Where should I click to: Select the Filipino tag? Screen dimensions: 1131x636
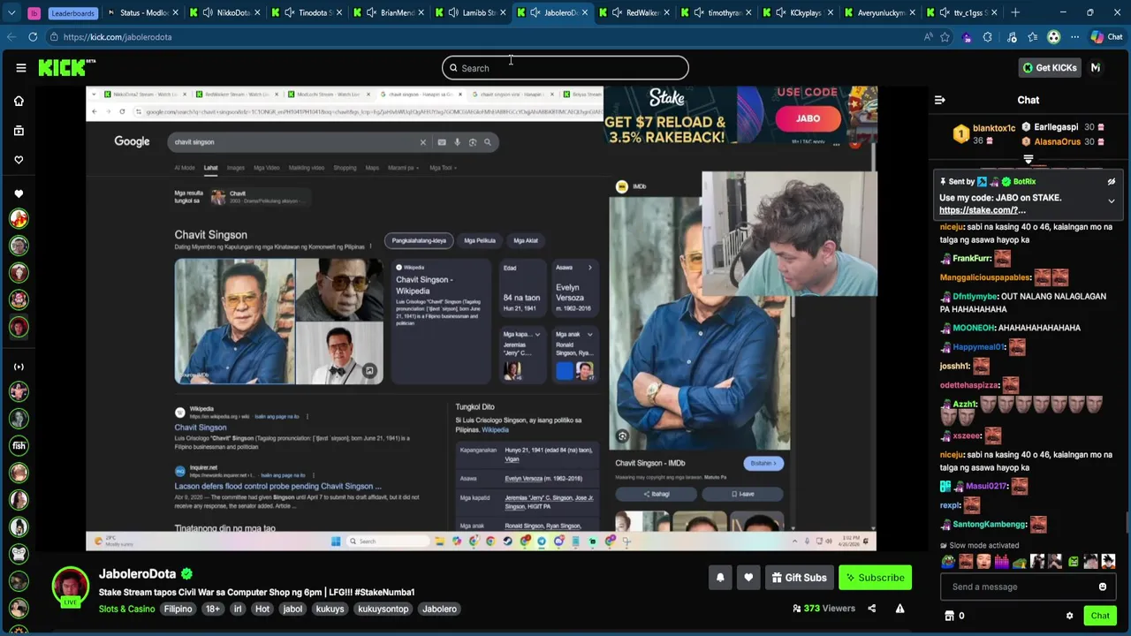click(178, 609)
